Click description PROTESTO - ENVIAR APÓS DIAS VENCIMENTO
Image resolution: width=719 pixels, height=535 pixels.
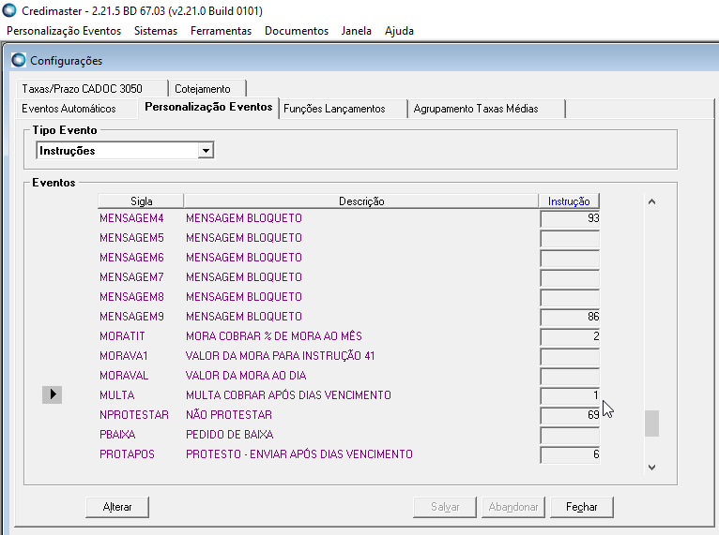coord(299,454)
